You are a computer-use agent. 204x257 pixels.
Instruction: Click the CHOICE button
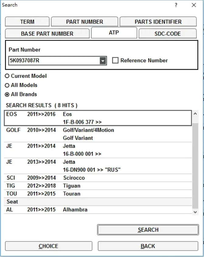[48, 246]
